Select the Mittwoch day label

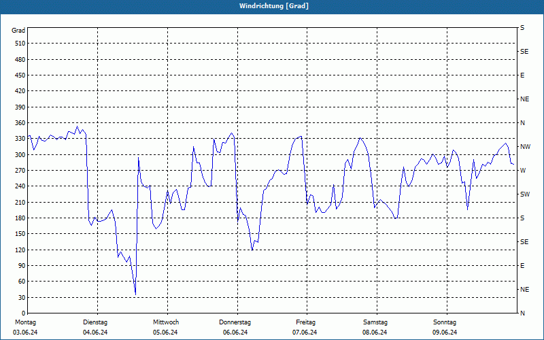[166, 322]
